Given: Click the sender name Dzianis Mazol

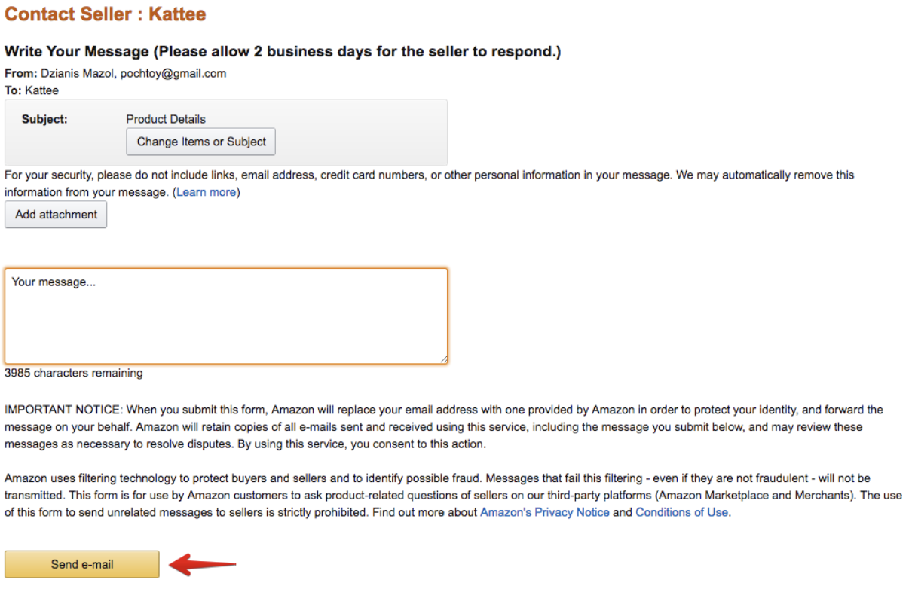Looking at the screenshot, I should 78,73.
